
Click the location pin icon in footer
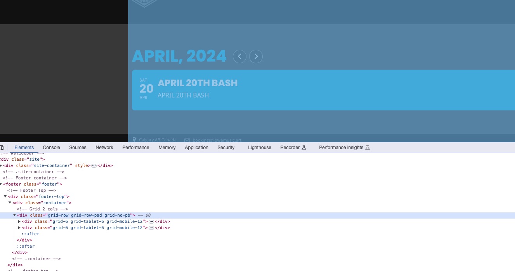(134, 140)
